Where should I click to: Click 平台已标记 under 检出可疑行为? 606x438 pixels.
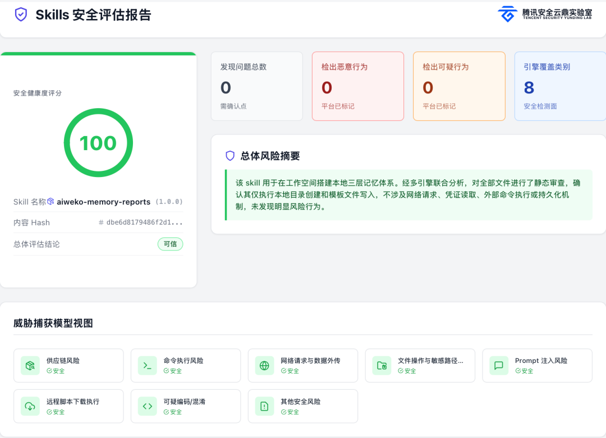click(439, 106)
